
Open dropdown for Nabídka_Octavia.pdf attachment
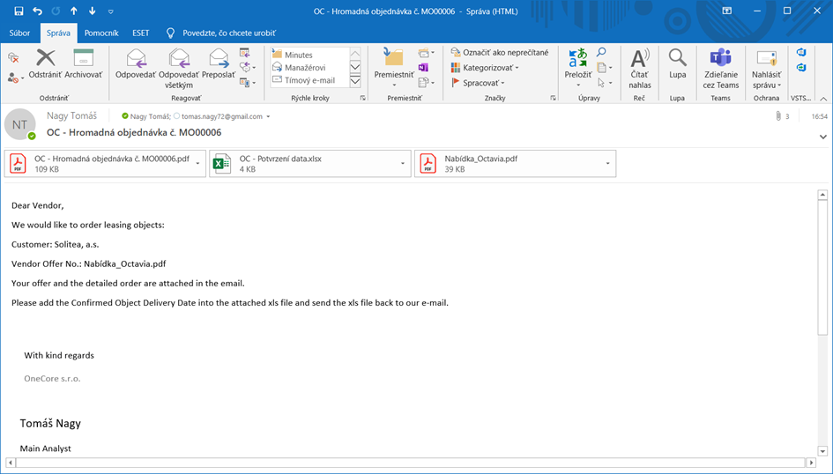(608, 164)
